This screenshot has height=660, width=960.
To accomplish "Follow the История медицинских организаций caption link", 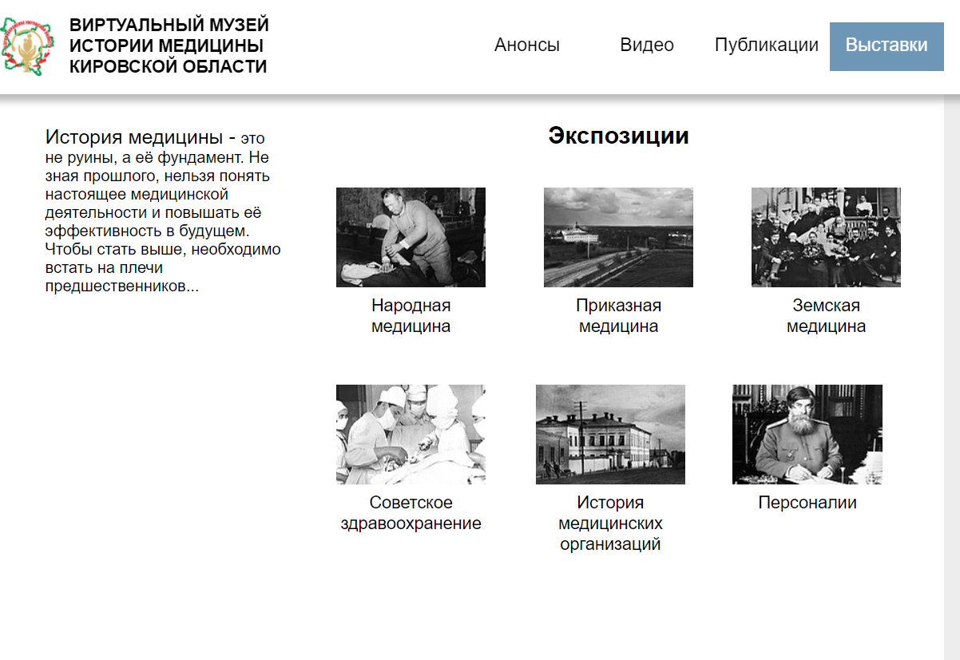I will coord(610,524).
